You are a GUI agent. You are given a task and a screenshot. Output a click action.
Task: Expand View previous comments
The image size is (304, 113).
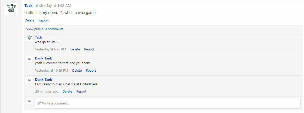pyautogui.click(x=46, y=29)
